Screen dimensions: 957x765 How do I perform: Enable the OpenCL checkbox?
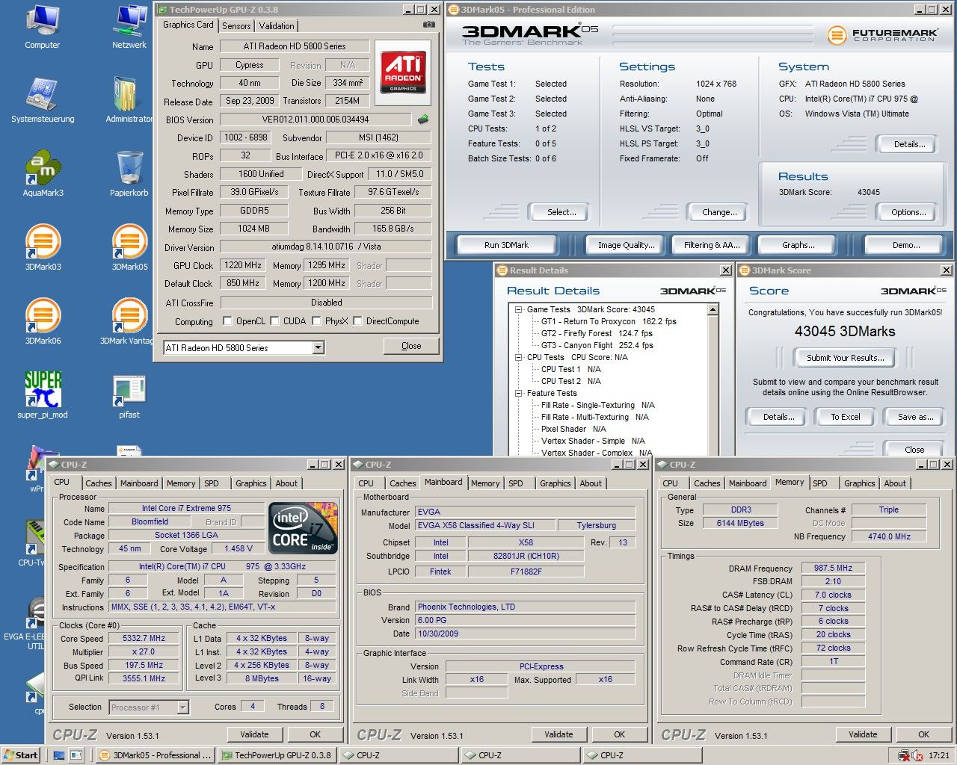[228, 321]
